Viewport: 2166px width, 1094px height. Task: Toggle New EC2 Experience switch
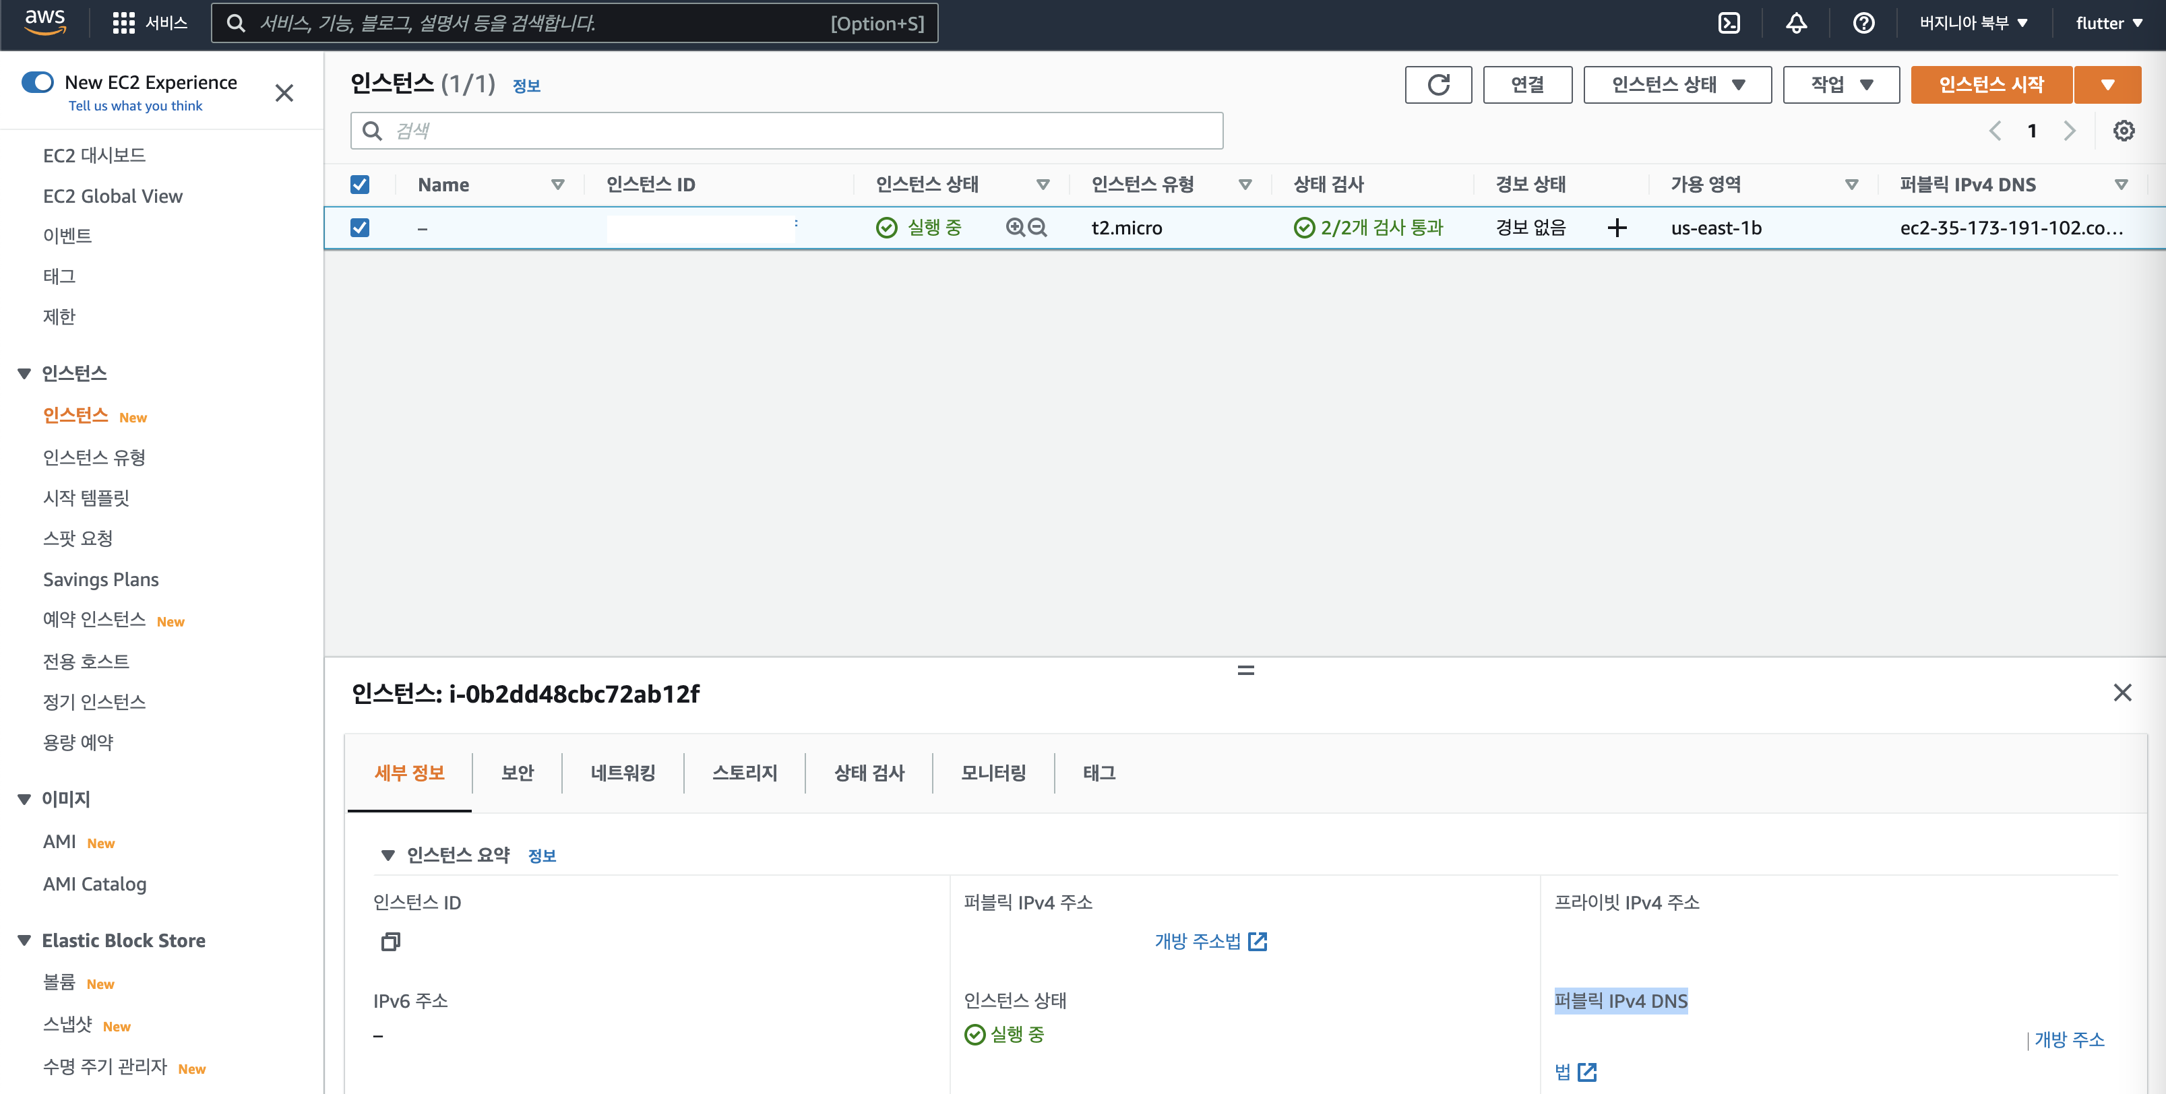(x=37, y=82)
